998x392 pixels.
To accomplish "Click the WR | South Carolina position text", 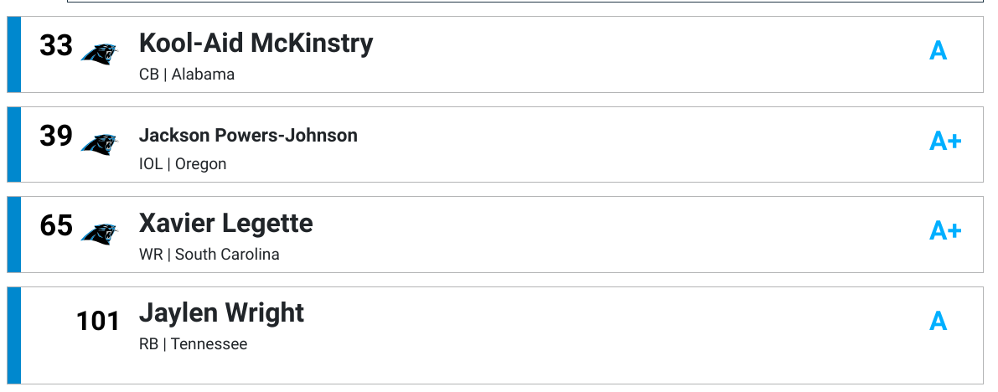I will (209, 255).
